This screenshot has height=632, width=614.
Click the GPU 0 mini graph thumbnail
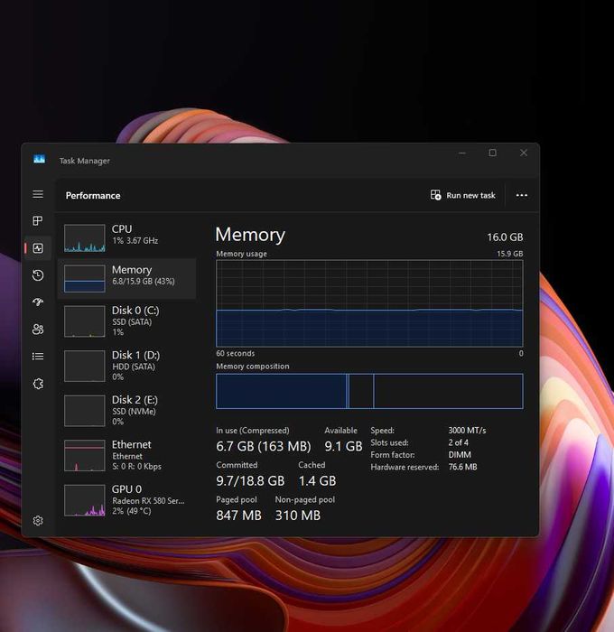(85, 500)
